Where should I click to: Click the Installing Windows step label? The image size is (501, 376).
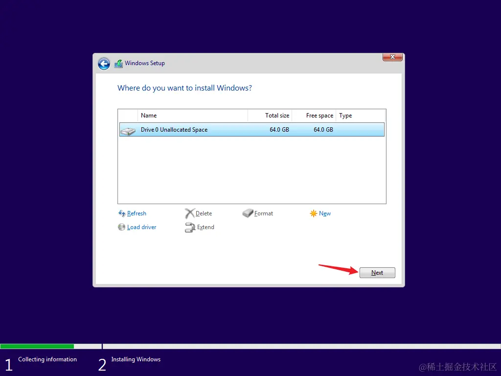pyautogui.click(x=136, y=359)
